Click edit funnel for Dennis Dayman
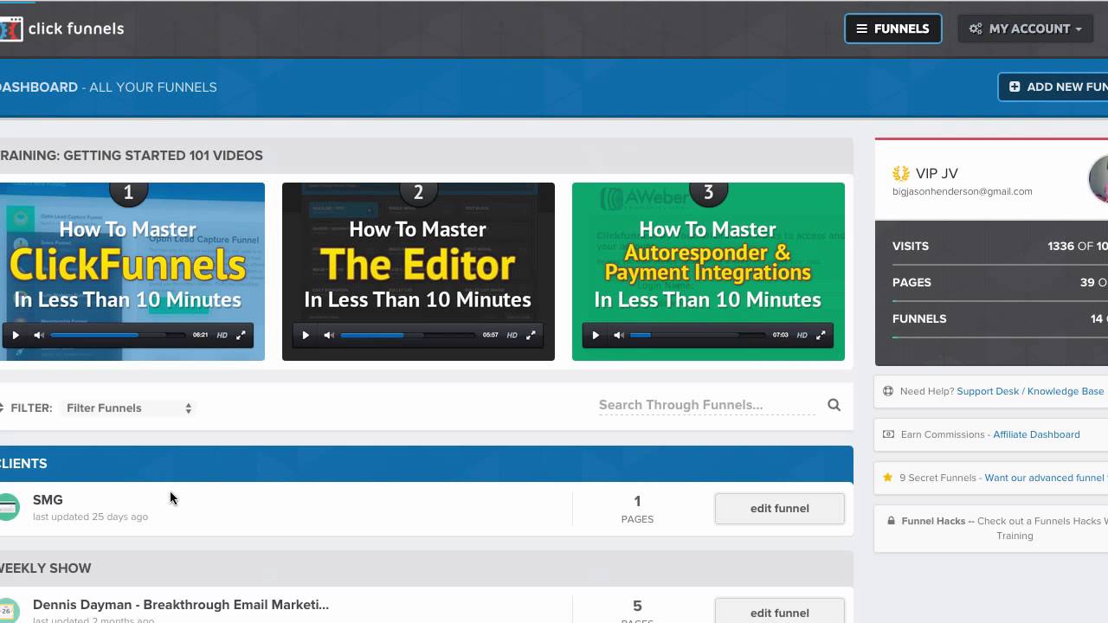Screen dimensions: 1108x623 [x=779, y=611]
